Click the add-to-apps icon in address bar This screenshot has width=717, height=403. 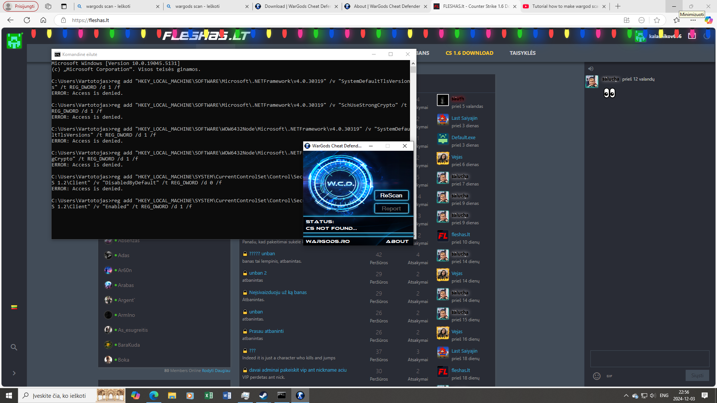(x=627, y=20)
